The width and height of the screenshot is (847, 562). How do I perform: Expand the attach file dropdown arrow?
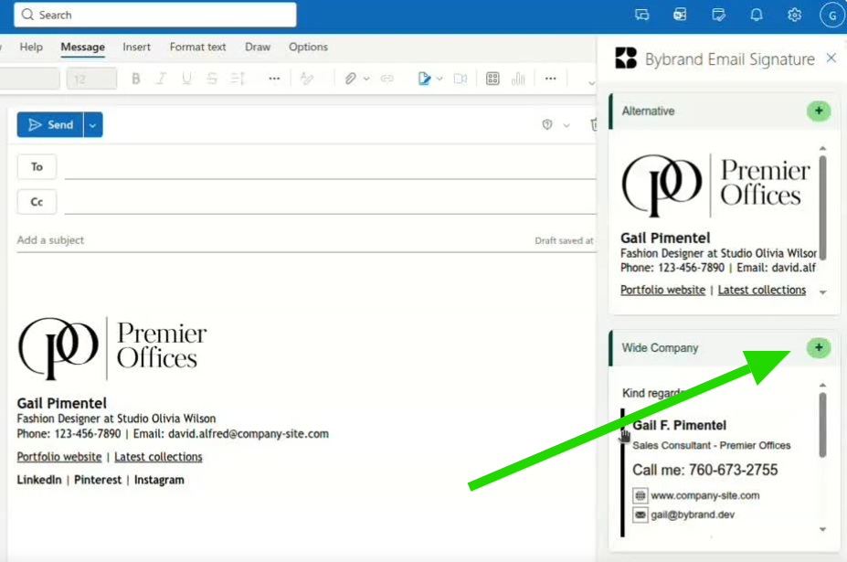(x=366, y=80)
